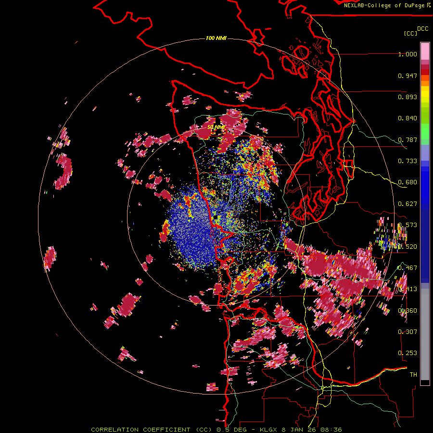The image size is (433, 433).
Task: Click the black radar site dot at center
Action: click(x=216, y=217)
